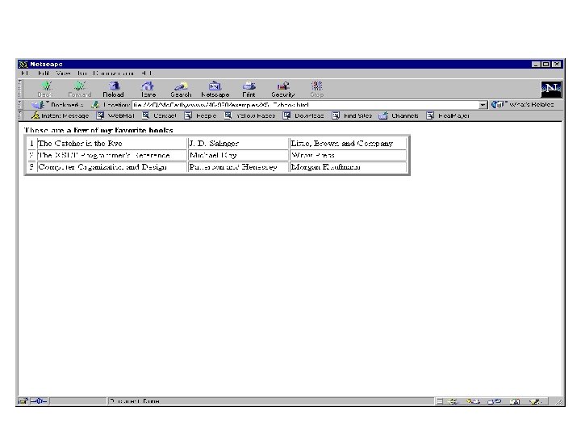Click 'Patterson and Hennessey' cell
This screenshot has height=436, width=581.
(238, 167)
